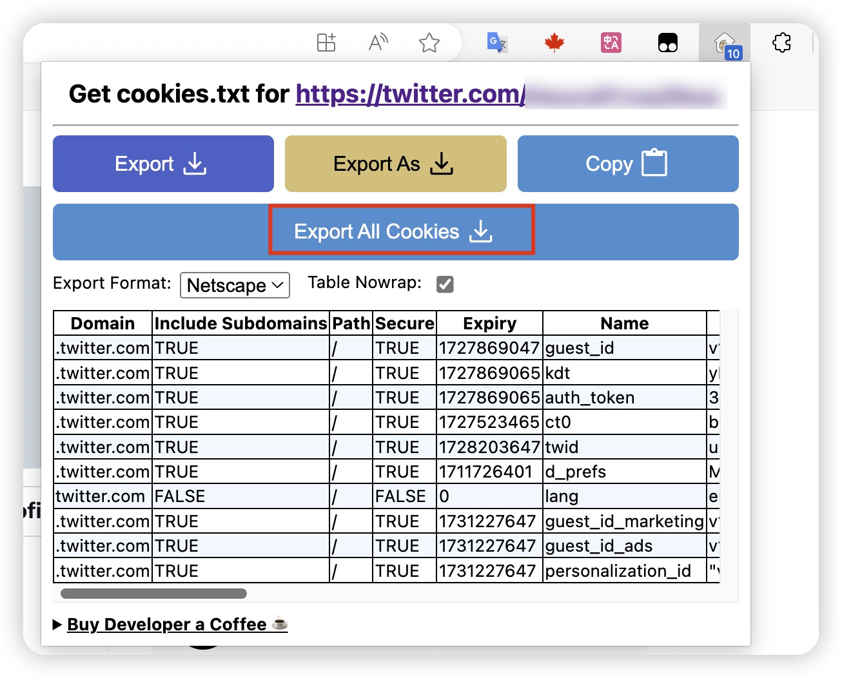
Task: Click expiry value 0 in lang row
Action: point(489,496)
